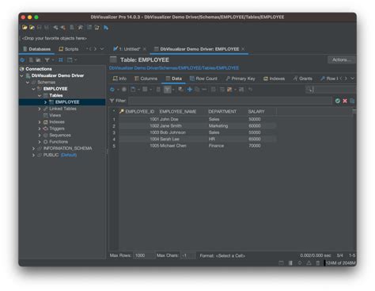
Task: Expand the Triggers node
Action: tap(40, 128)
